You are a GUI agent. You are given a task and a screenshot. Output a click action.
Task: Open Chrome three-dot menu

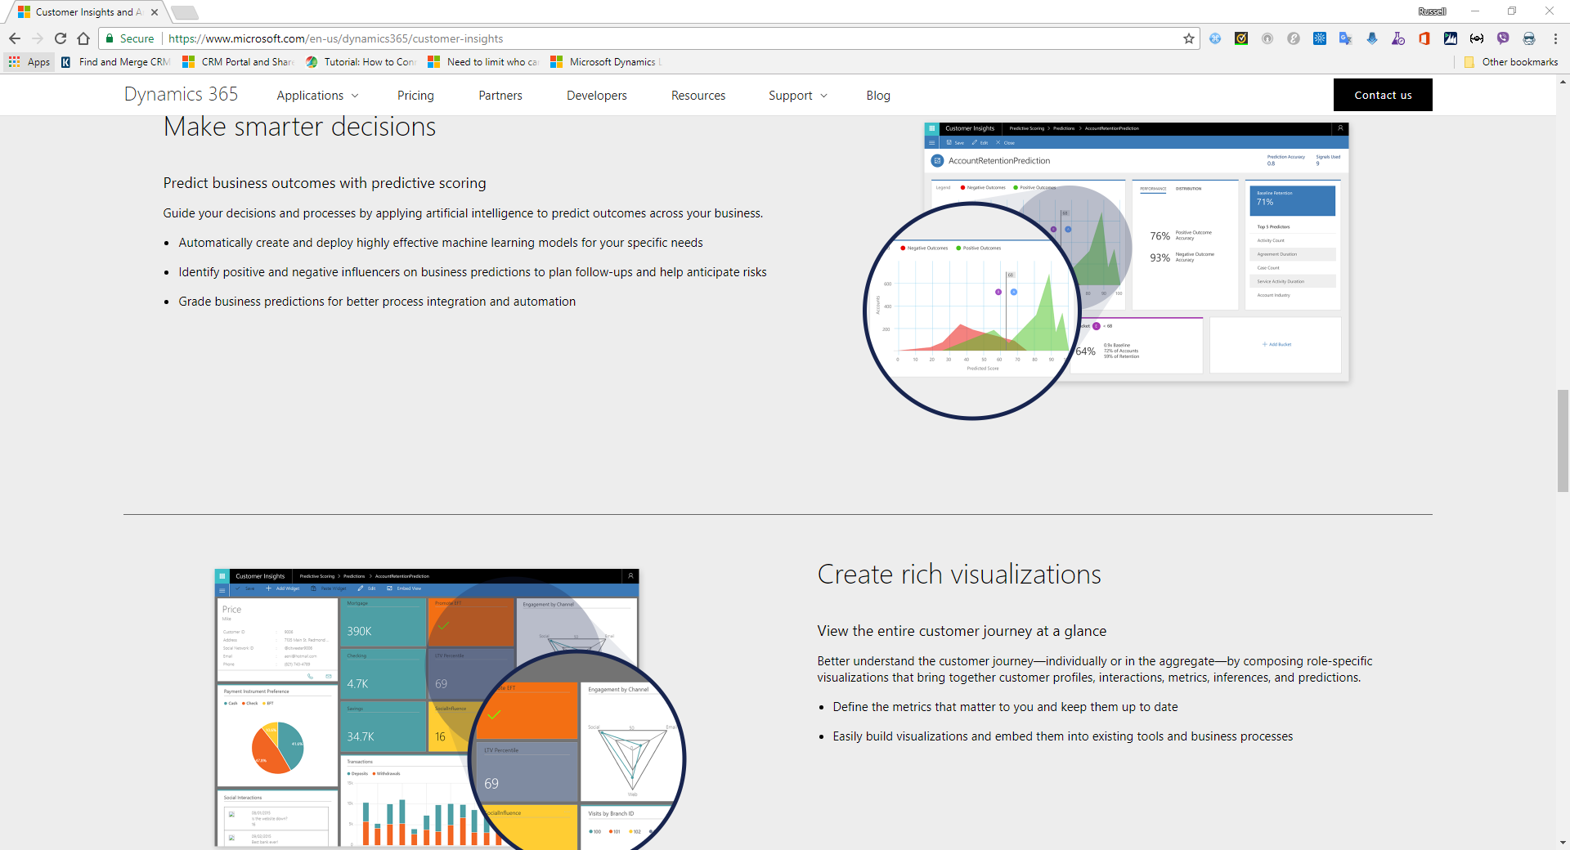click(x=1554, y=38)
